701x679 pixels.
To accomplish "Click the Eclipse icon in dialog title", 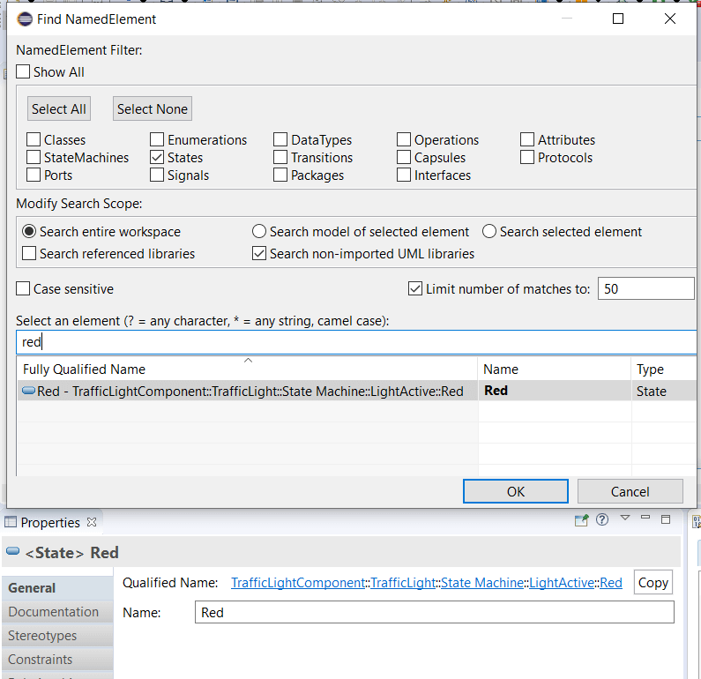I will (x=25, y=19).
